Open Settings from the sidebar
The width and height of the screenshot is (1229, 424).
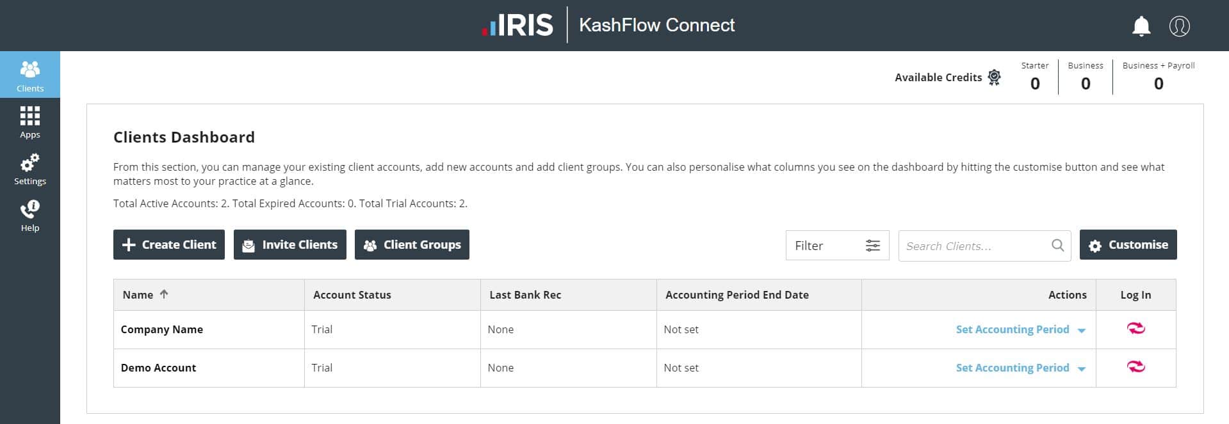(x=30, y=169)
